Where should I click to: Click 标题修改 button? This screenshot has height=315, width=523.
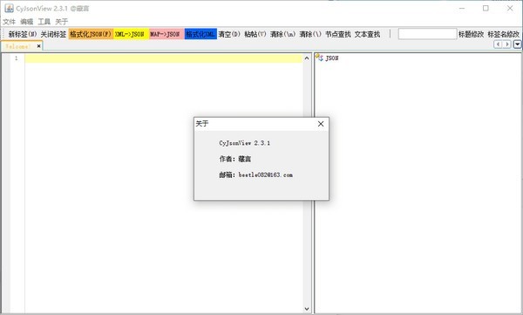(x=471, y=34)
